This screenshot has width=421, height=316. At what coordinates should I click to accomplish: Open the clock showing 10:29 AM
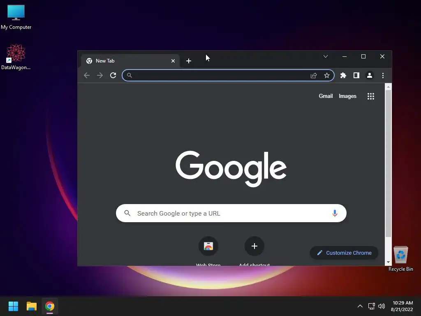[x=402, y=306]
